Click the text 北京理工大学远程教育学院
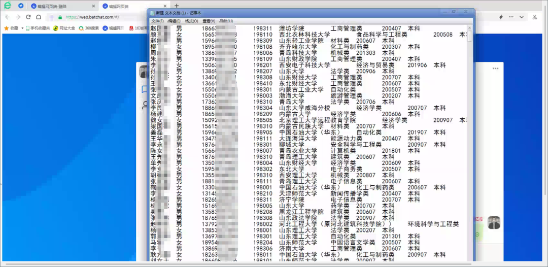The width and height of the screenshot is (548, 267). (x=317, y=120)
